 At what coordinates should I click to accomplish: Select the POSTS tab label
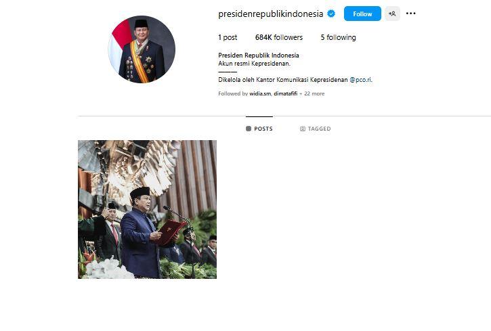point(263,129)
